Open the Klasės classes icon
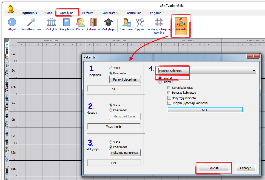 (x=80, y=22)
